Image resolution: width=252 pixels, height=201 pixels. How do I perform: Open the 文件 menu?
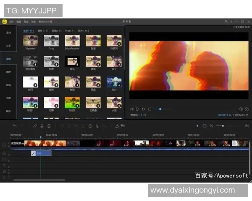coord(11,21)
